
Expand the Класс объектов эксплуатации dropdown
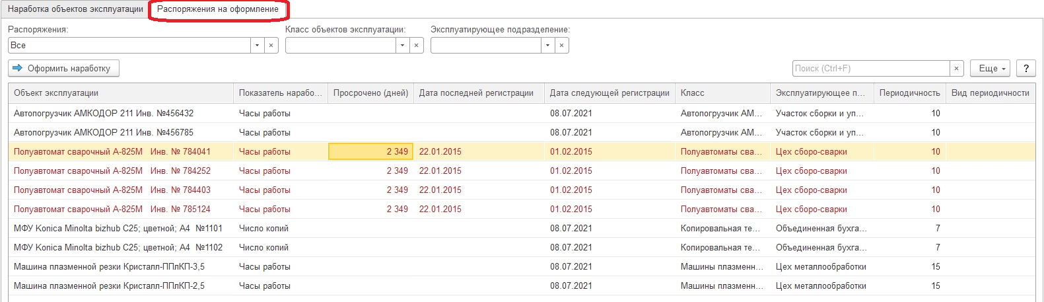pyautogui.click(x=402, y=46)
